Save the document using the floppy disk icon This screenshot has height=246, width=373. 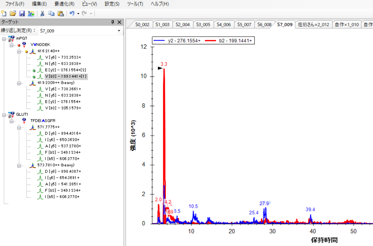[22, 13]
